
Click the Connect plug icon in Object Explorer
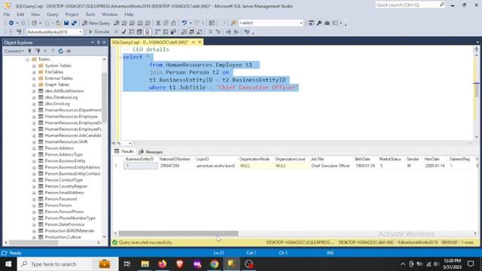[29, 51]
